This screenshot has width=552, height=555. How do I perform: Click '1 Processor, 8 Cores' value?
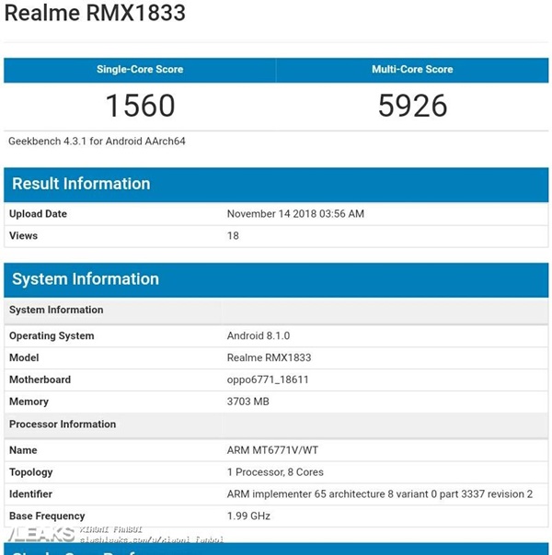pyautogui.click(x=275, y=472)
